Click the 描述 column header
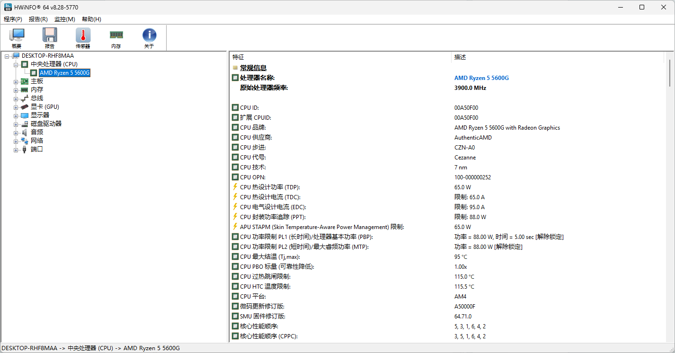Viewport: 675px width, 353px height. (558, 57)
